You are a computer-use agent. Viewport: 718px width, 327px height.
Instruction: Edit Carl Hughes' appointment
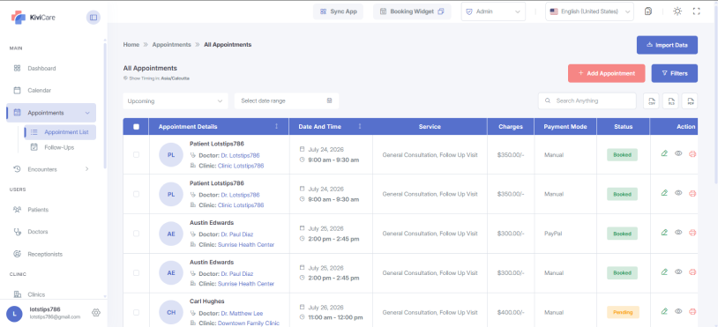(x=664, y=311)
